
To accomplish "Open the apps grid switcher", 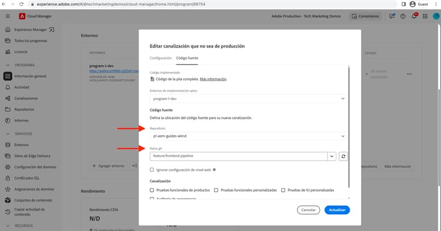I will [x=425, y=16].
